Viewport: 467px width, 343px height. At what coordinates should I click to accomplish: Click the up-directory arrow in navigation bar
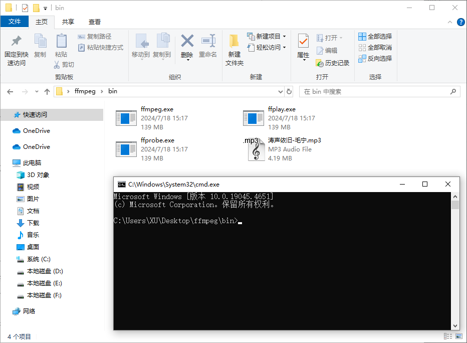coord(47,92)
